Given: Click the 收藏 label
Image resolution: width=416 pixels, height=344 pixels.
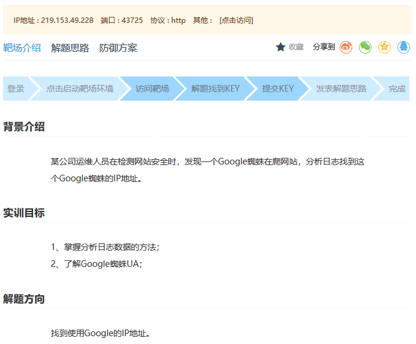Looking at the screenshot, I should point(296,47).
